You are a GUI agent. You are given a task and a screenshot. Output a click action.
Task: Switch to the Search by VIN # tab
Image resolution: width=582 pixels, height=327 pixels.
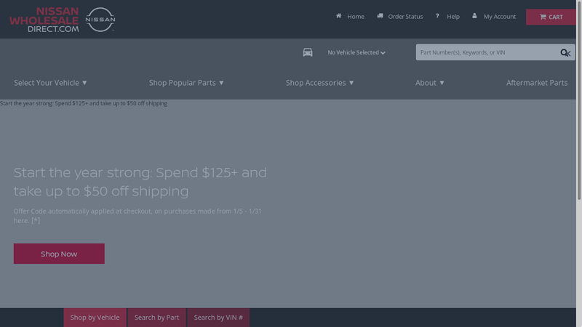coord(218,318)
